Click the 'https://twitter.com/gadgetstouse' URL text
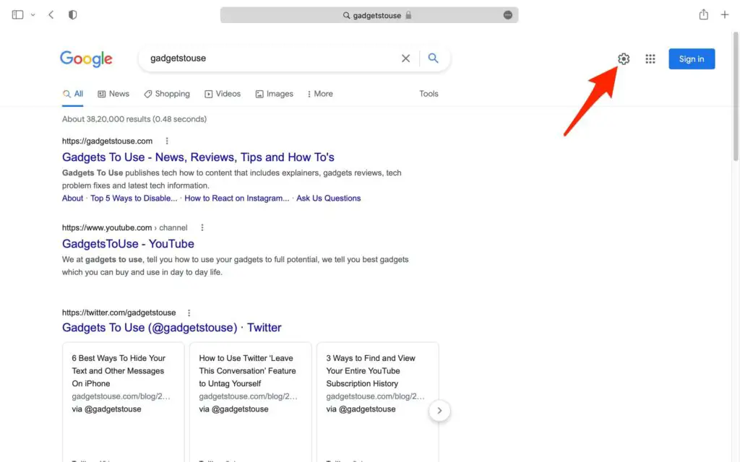The height and width of the screenshot is (462, 740). coord(119,313)
